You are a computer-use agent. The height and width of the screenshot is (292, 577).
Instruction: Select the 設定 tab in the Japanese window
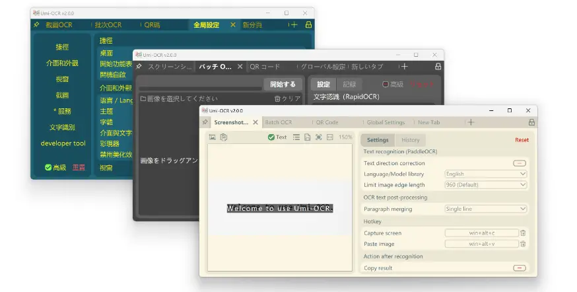[323, 85]
